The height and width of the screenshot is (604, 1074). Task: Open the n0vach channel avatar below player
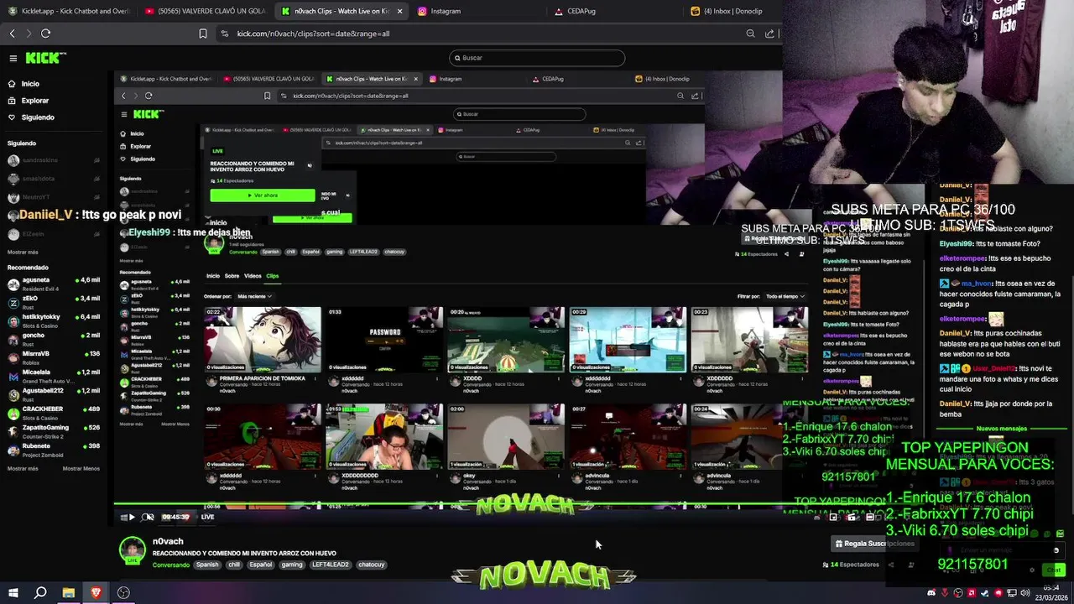pyautogui.click(x=132, y=549)
